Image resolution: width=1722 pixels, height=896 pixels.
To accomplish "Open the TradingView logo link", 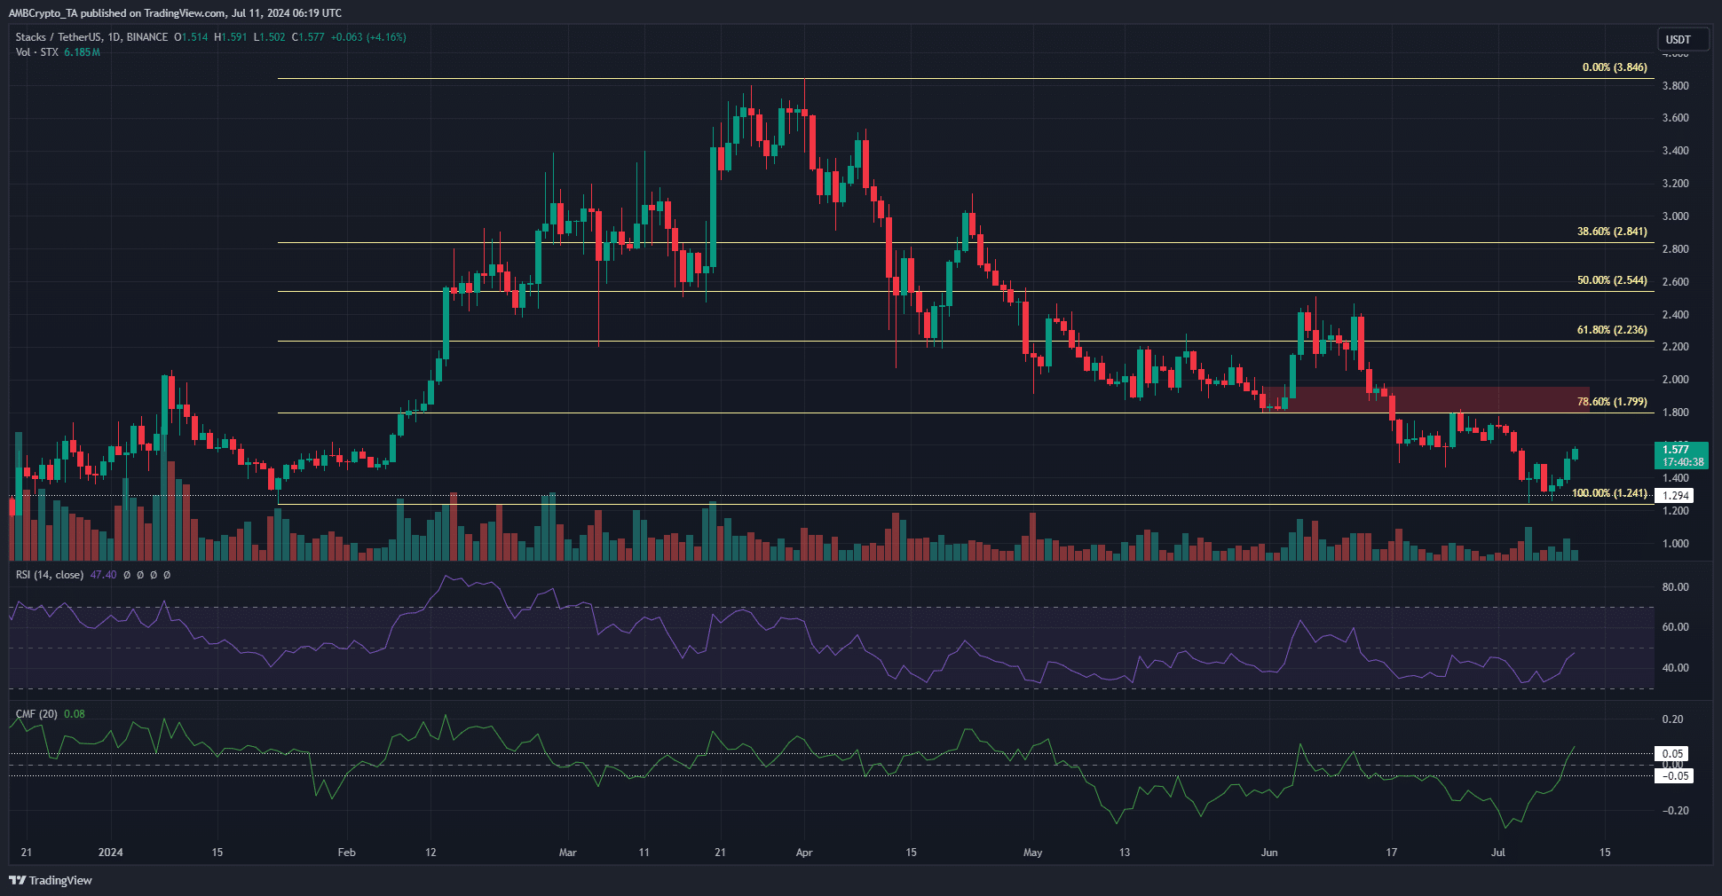I will (x=51, y=880).
